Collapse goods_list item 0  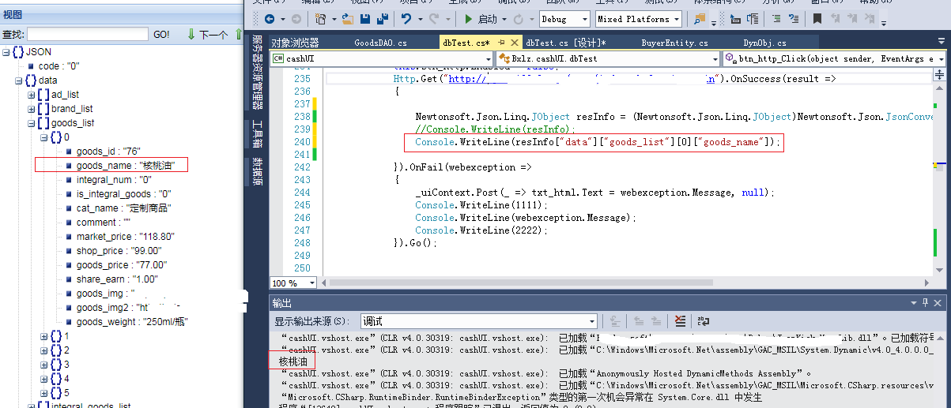click(44, 137)
